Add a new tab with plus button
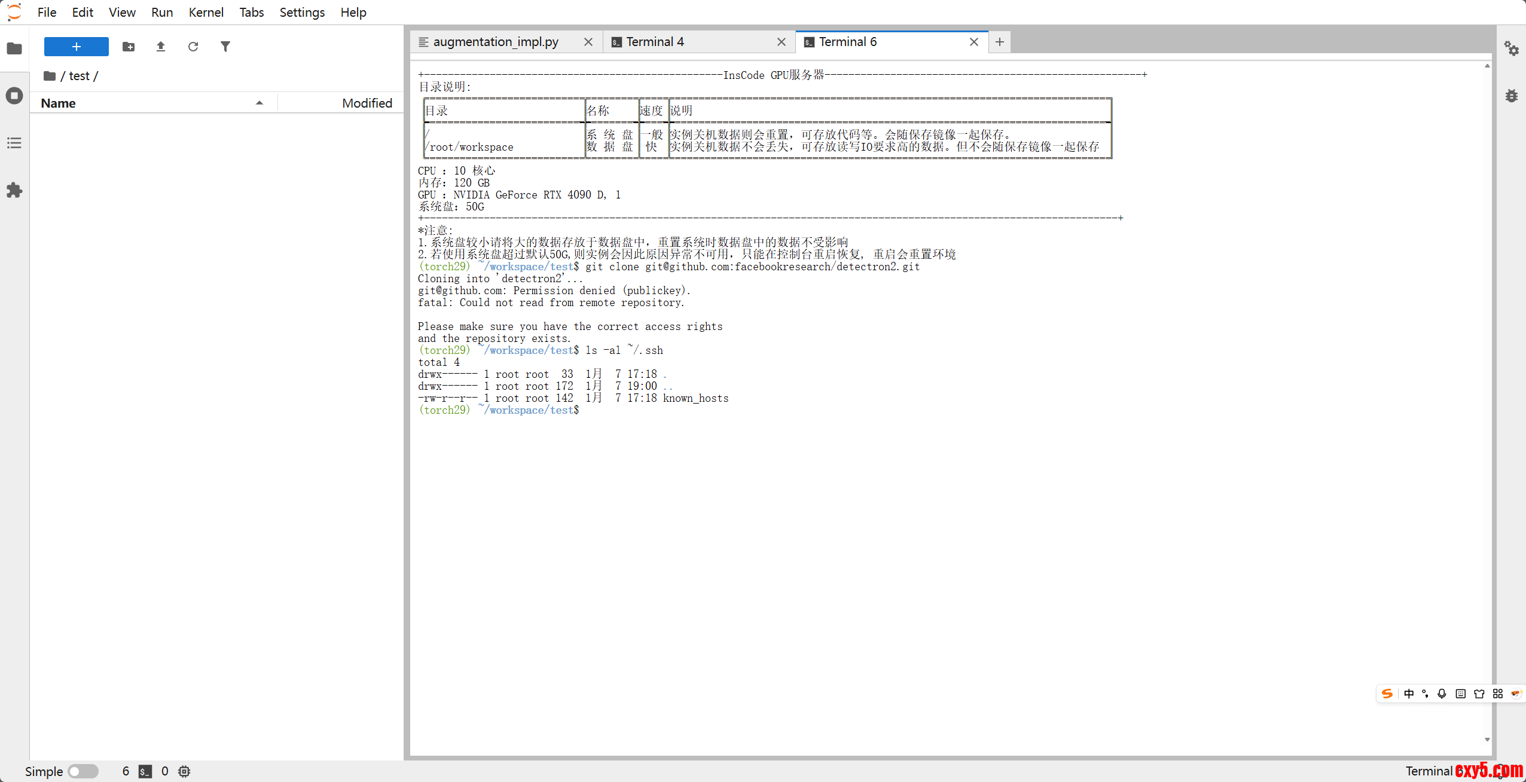This screenshot has width=1526, height=782. tap(999, 42)
